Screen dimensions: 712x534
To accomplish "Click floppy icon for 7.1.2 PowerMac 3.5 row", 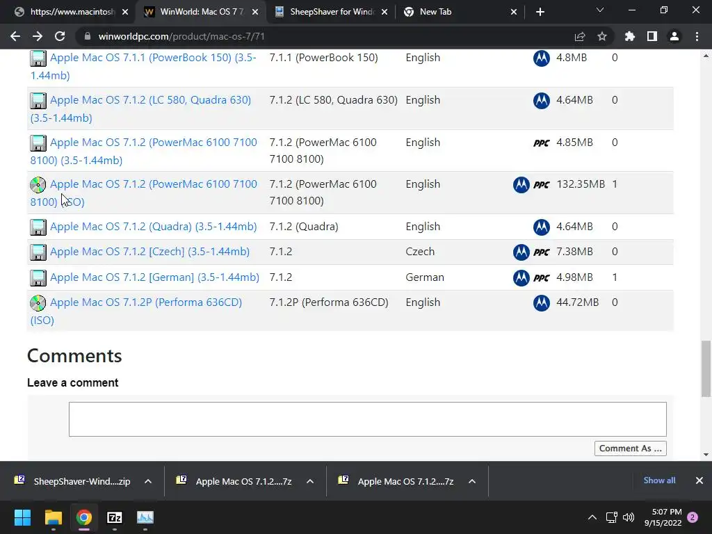I will click(x=38, y=143).
